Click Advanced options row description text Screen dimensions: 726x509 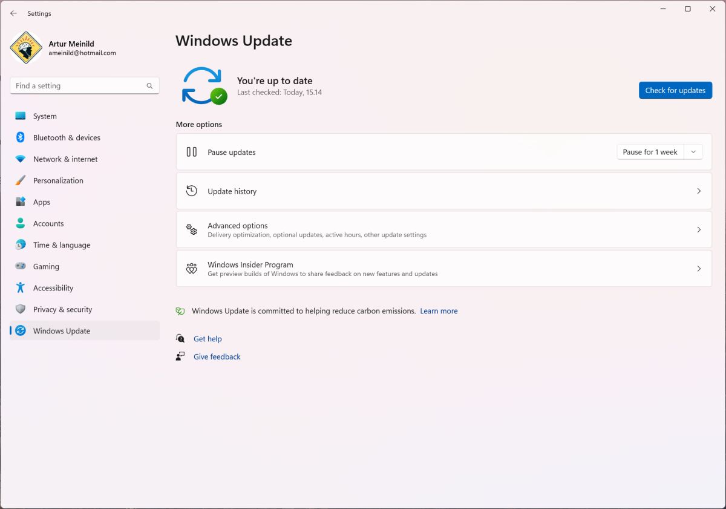point(317,235)
